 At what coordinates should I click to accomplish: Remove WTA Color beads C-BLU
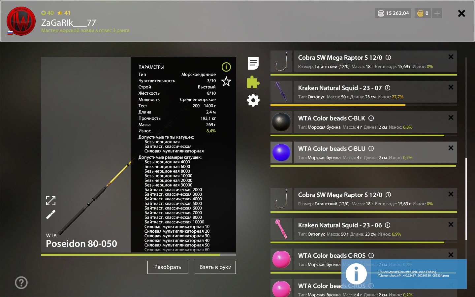click(451, 148)
